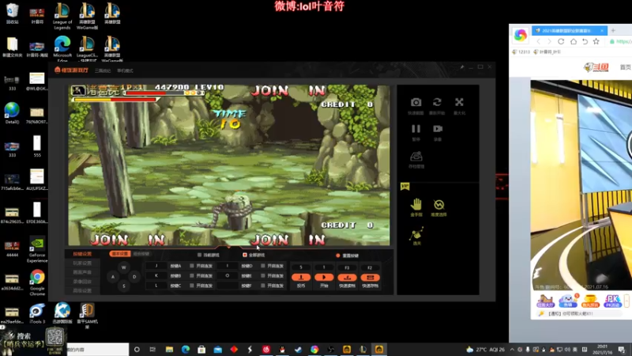Select the all games radio option
Image resolution: width=632 pixels, height=356 pixels.
coord(245,255)
